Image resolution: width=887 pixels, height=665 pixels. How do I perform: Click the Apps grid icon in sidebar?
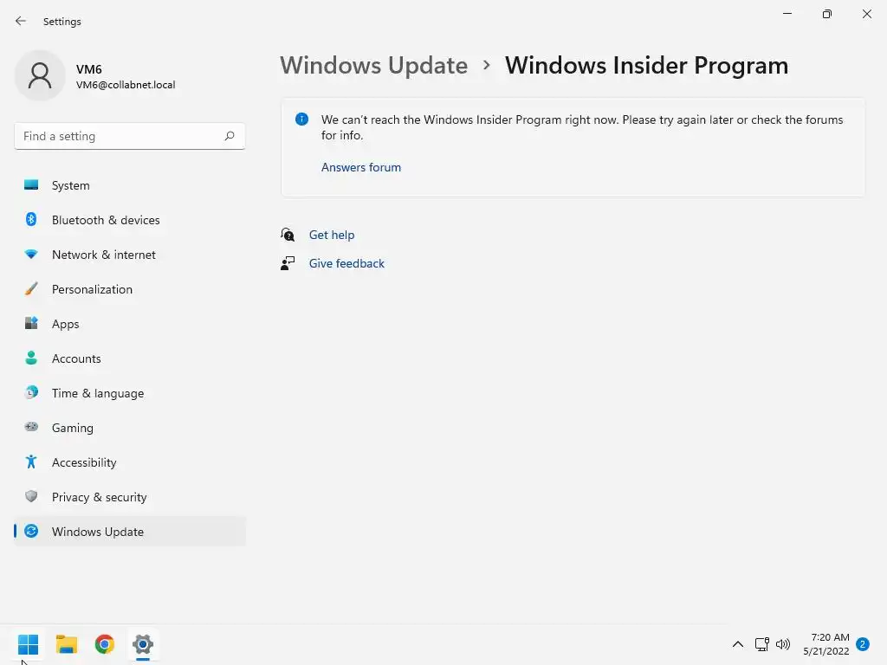[x=31, y=323]
